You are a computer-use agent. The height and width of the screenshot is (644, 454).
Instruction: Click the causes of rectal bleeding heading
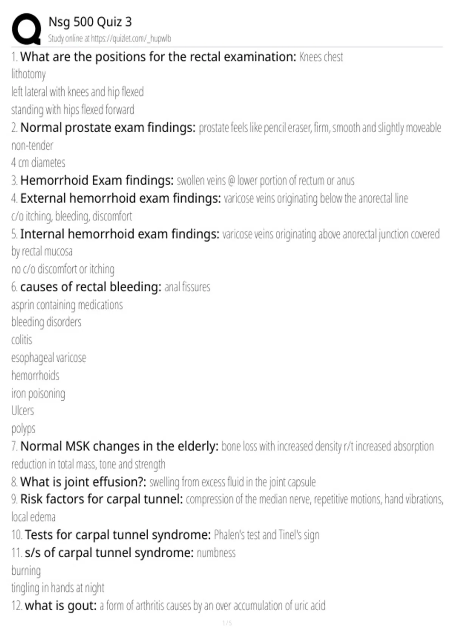coord(91,287)
